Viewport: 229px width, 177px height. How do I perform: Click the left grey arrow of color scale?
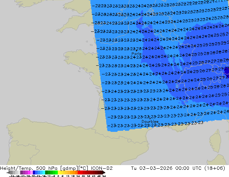(8, 173)
